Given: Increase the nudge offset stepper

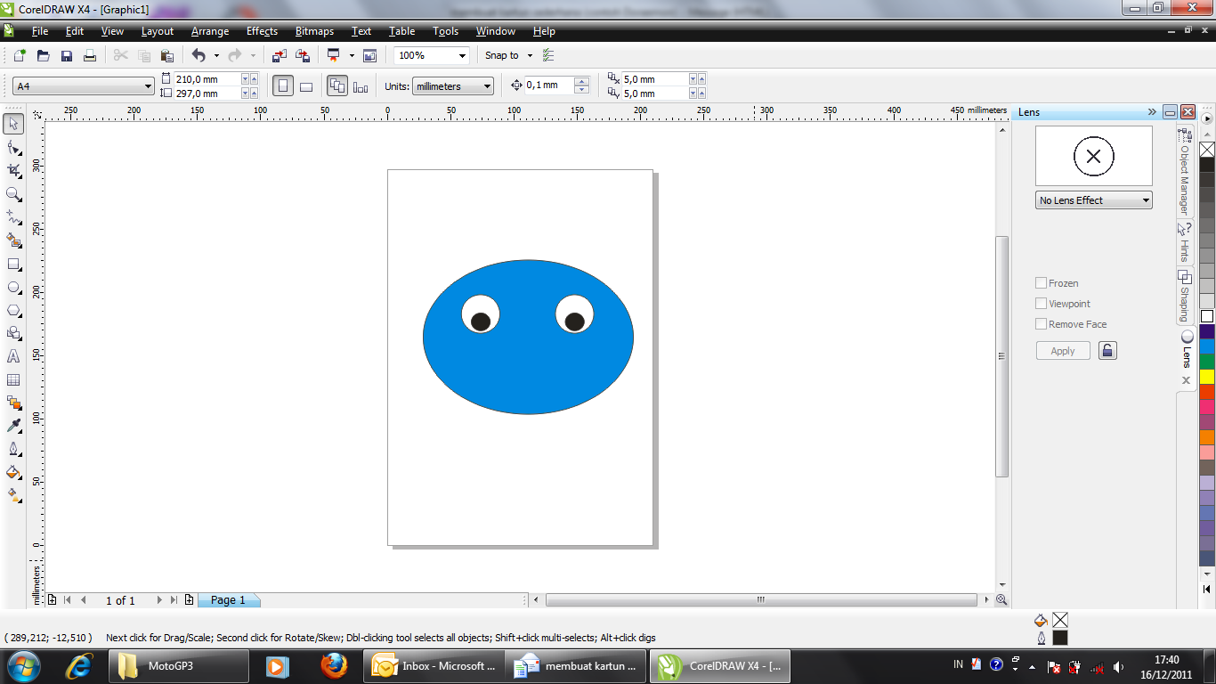Looking at the screenshot, I should 581,82.
